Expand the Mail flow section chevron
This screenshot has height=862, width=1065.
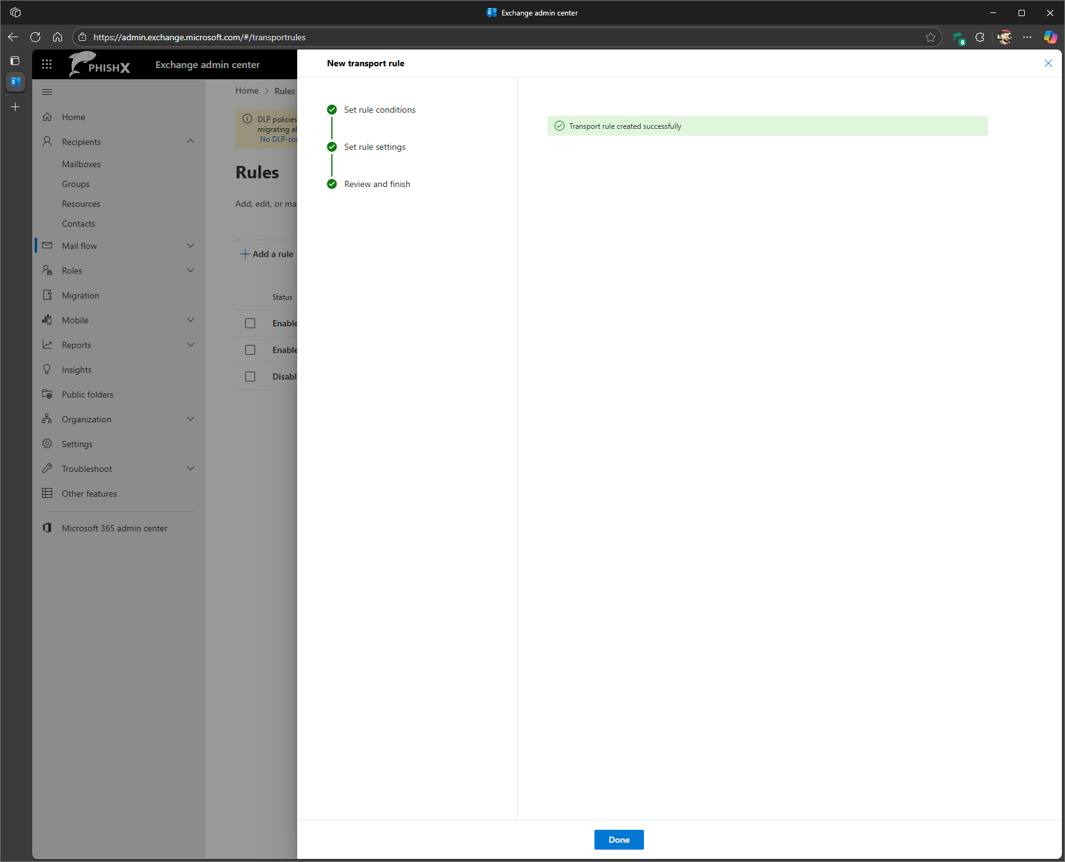pos(191,246)
